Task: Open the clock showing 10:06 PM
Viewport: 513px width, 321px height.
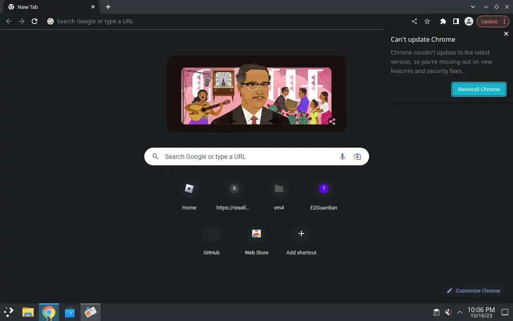Action: [481, 313]
